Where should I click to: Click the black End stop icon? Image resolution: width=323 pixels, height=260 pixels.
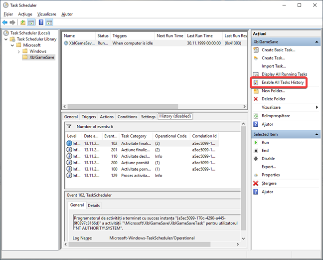[x=256, y=151]
